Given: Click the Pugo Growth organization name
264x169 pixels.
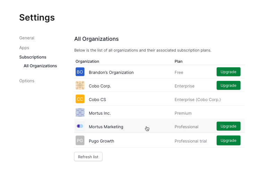Looking at the screenshot, I should [x=101, y=141].
